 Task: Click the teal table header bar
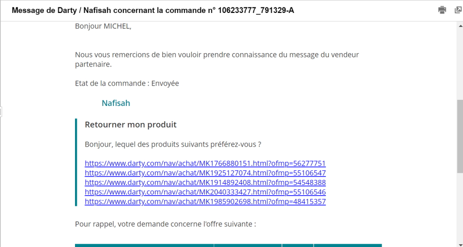pyautogui.click(x=228, y=245)
